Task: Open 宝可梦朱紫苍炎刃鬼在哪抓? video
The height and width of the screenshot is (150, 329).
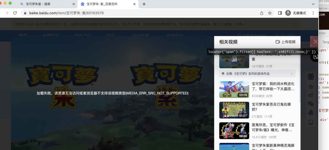Action: pos(271,107)
